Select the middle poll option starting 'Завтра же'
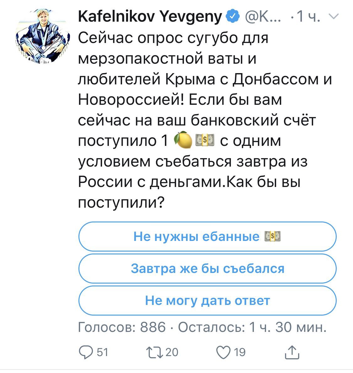 [x=207, y=269]
